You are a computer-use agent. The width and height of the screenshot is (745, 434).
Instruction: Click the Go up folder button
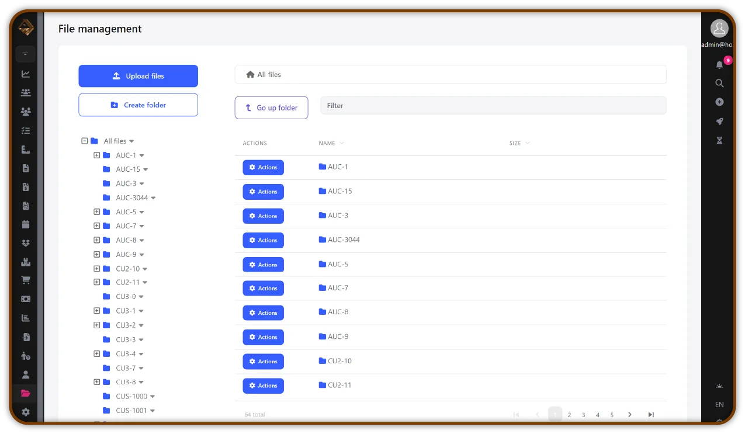coord(271,107)
